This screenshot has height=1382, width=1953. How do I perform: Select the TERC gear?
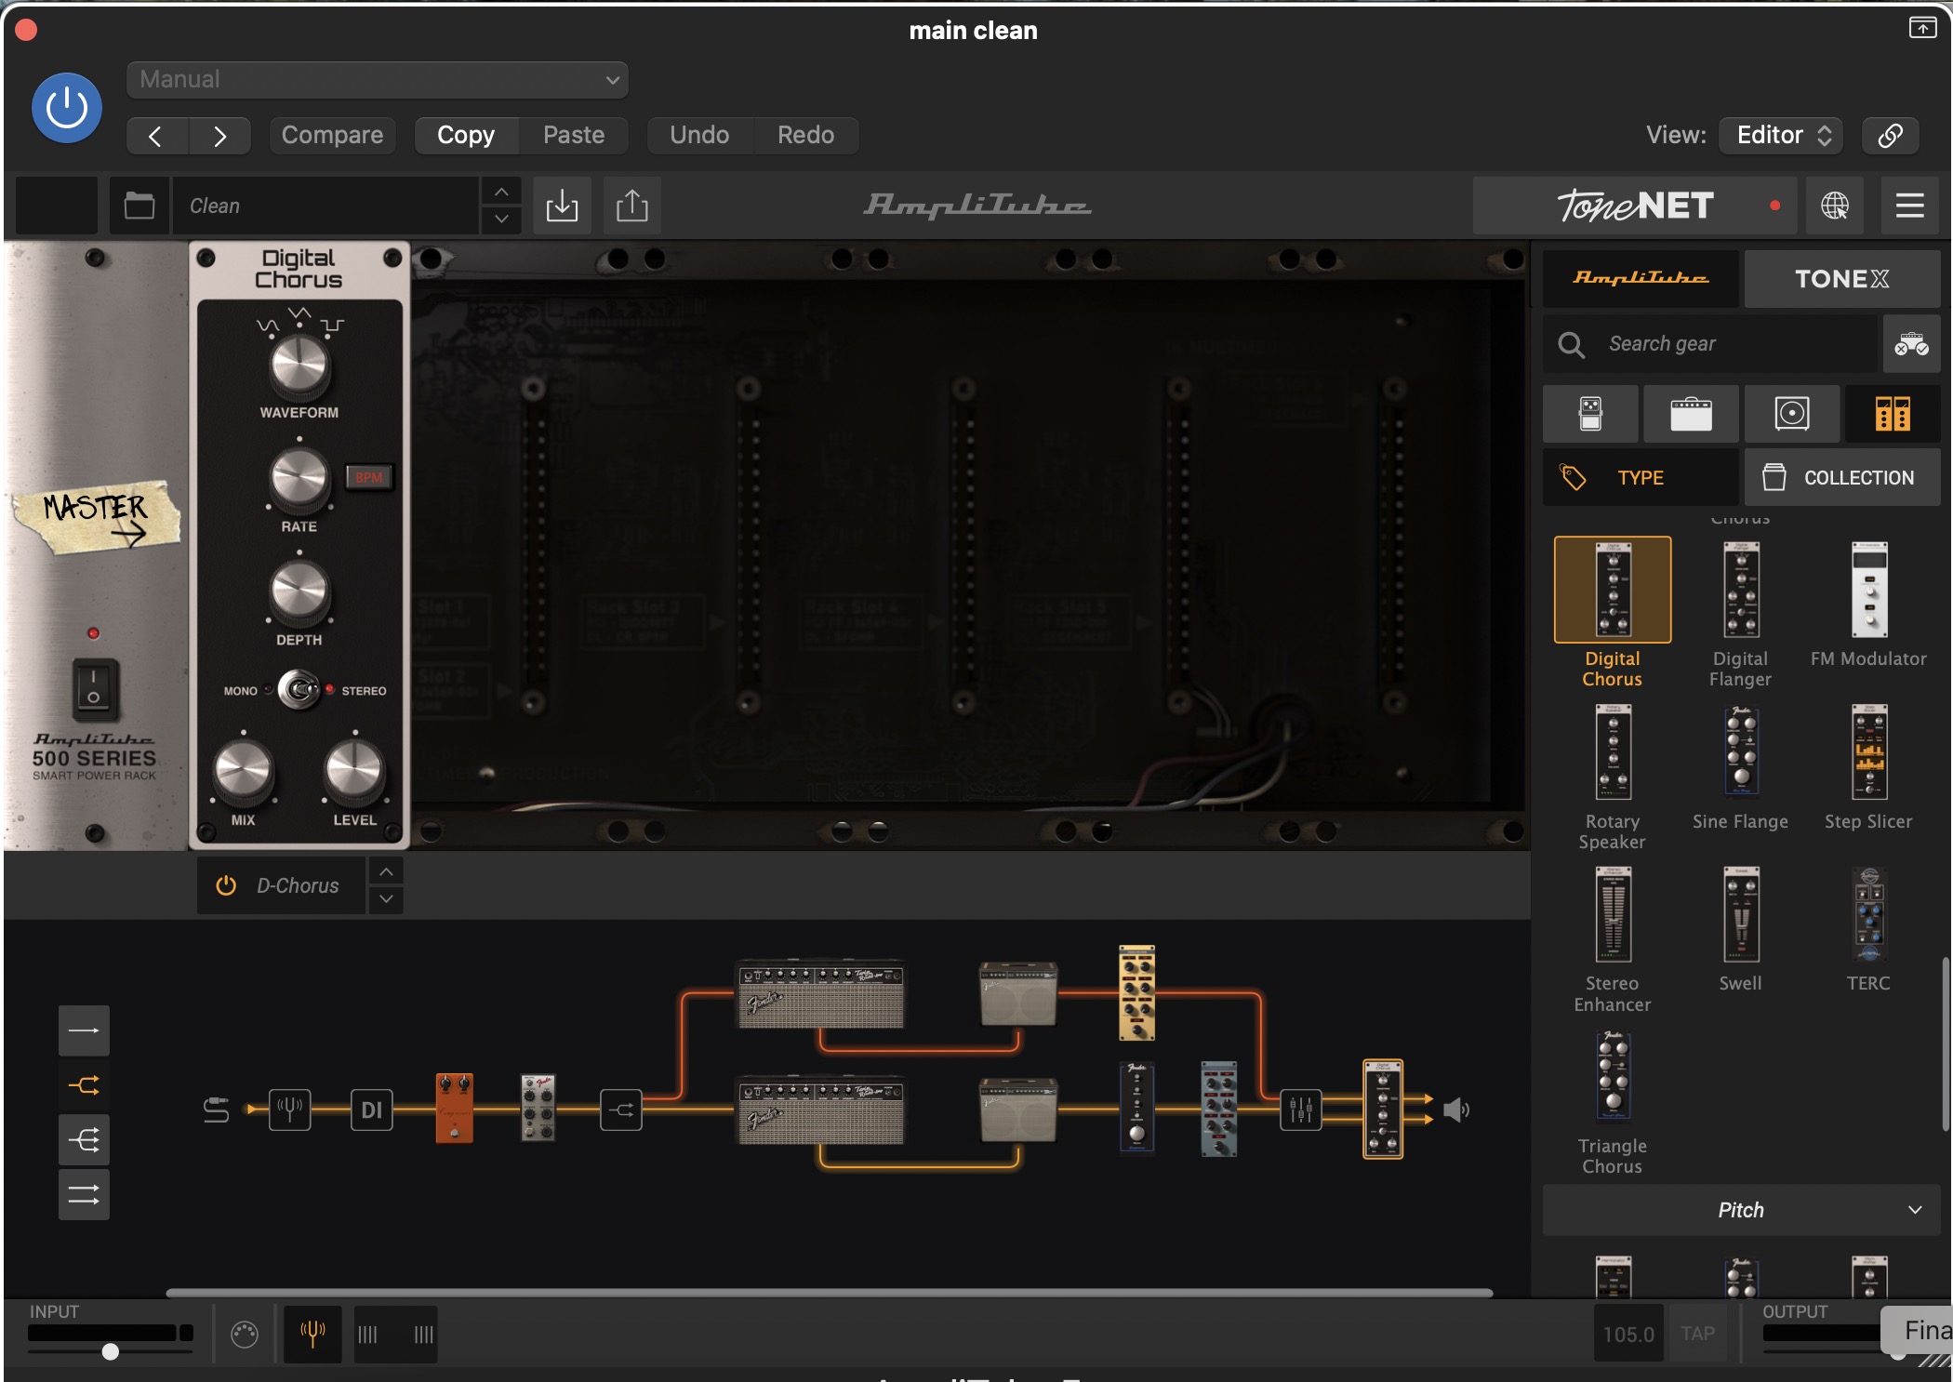pos(1869,915)
